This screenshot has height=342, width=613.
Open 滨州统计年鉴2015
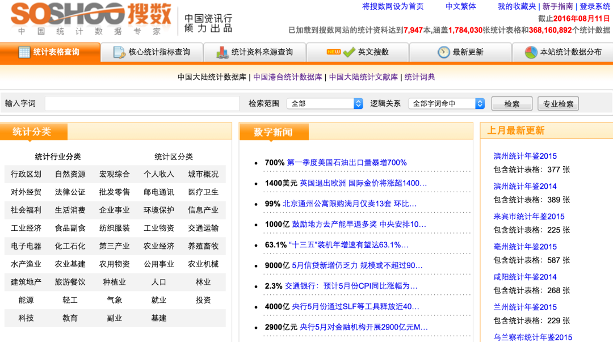(x=524, y=156)
